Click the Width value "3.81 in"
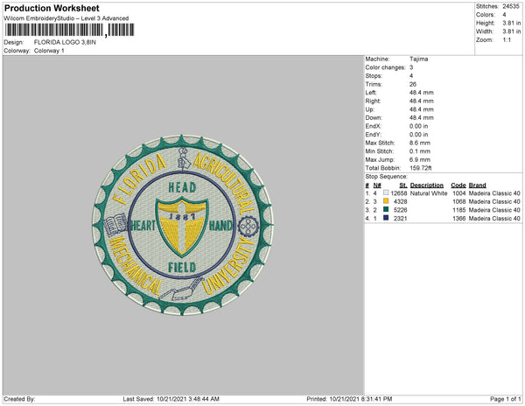This screenshot has width=525, height=406. 511,31
